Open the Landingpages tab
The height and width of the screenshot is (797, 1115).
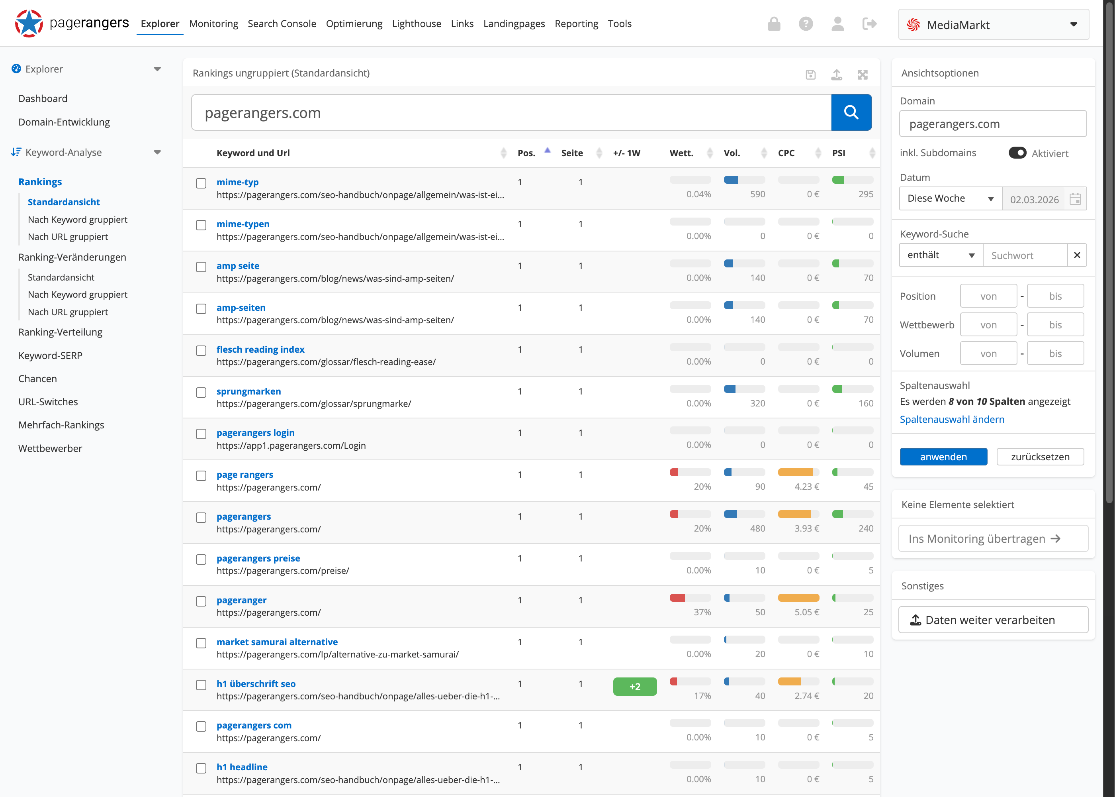514,24
